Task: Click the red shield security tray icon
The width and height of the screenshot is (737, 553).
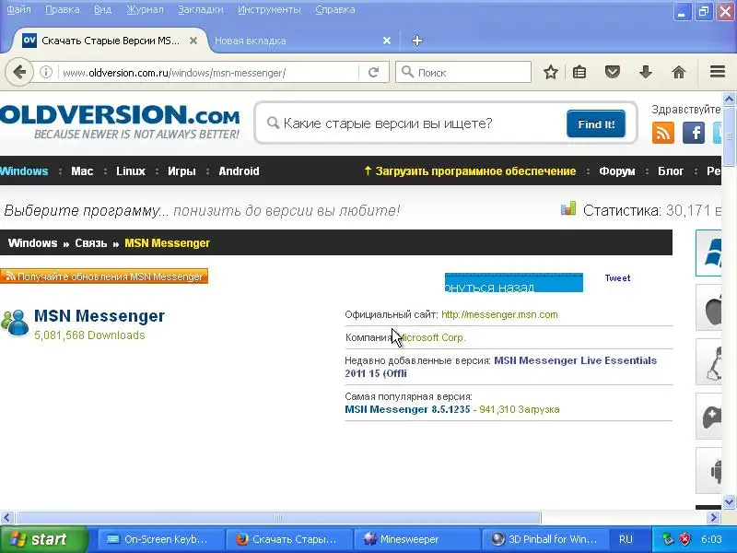Action: [685, 539]
